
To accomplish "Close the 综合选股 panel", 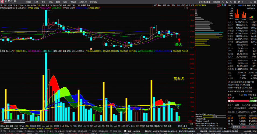I will coord(23,121).
